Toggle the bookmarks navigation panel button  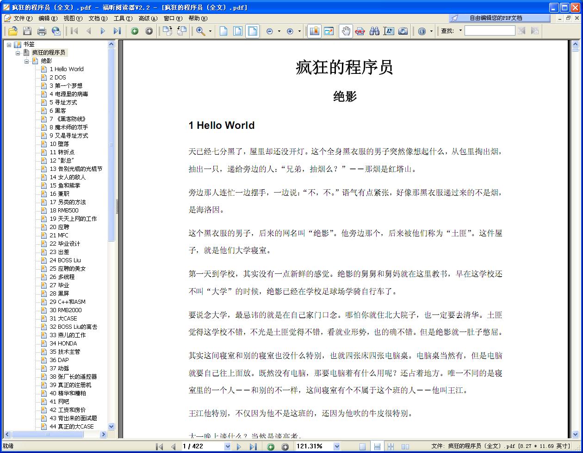[x=315, y=31]
